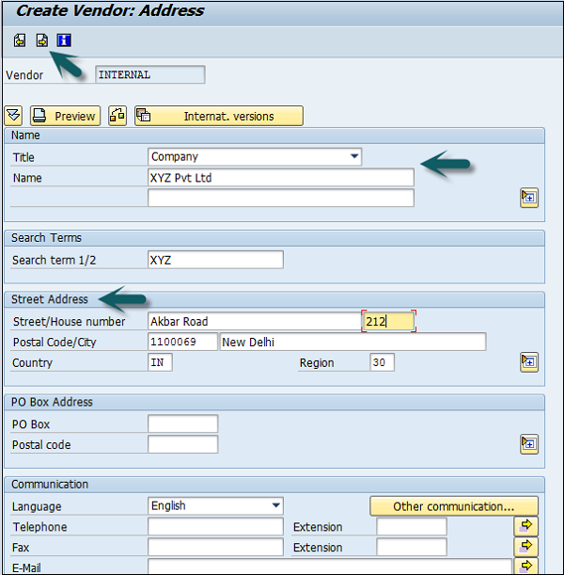Click the Name field XYZ Pvt Ltd
This screenshot has height=575, width=564.
coord(281,178)
